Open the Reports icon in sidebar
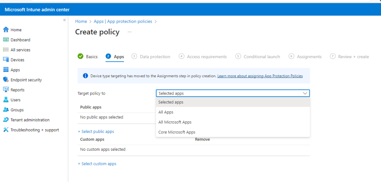The height and width of the screenshot is (182, 381). point(6,90)
